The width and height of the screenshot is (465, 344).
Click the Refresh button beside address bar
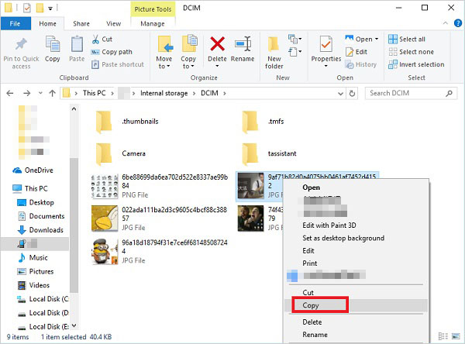tap(352, 94)
